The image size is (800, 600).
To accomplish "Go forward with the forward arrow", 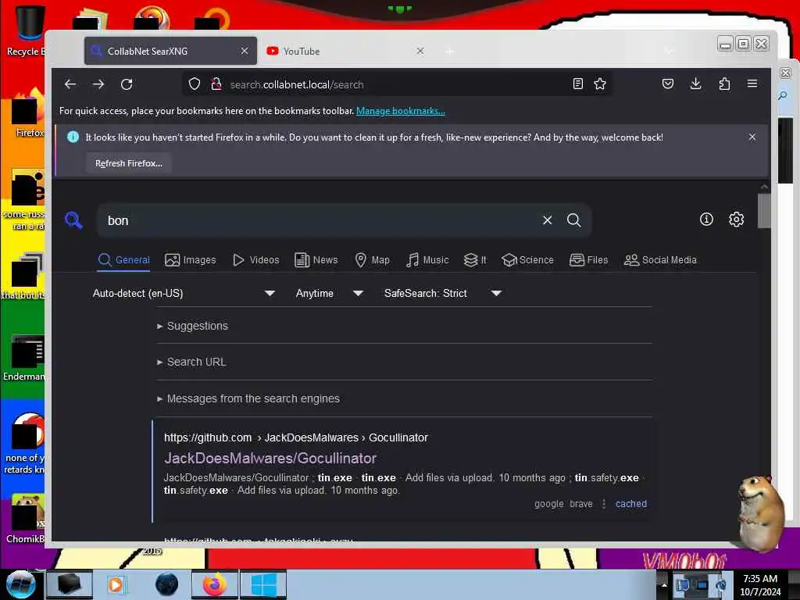I will click(98, 84).
